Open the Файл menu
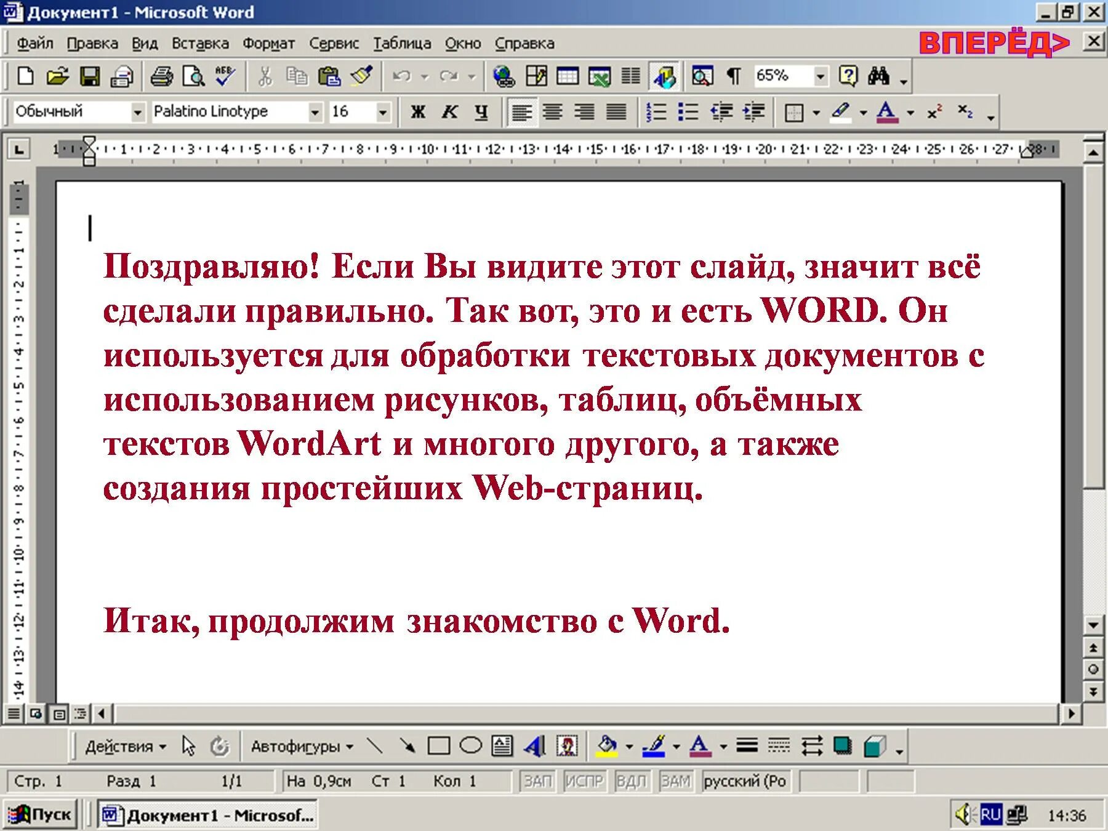Image resolution: width=1108 pixels, height=831 pixels. click(34, 44)
